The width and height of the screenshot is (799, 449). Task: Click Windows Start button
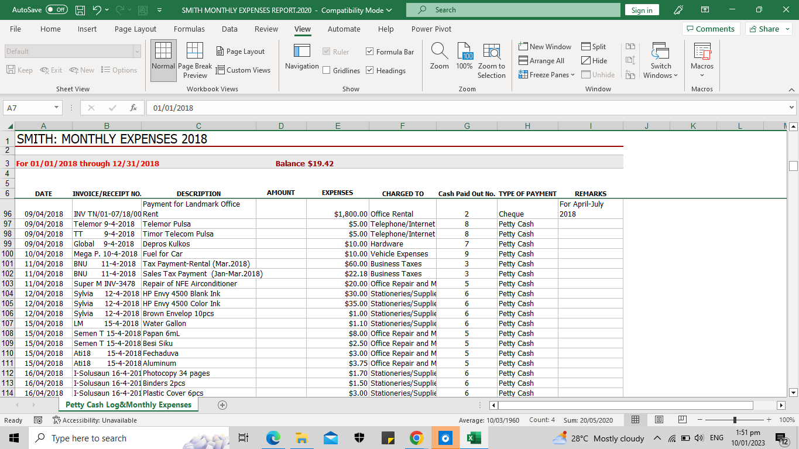14,438
